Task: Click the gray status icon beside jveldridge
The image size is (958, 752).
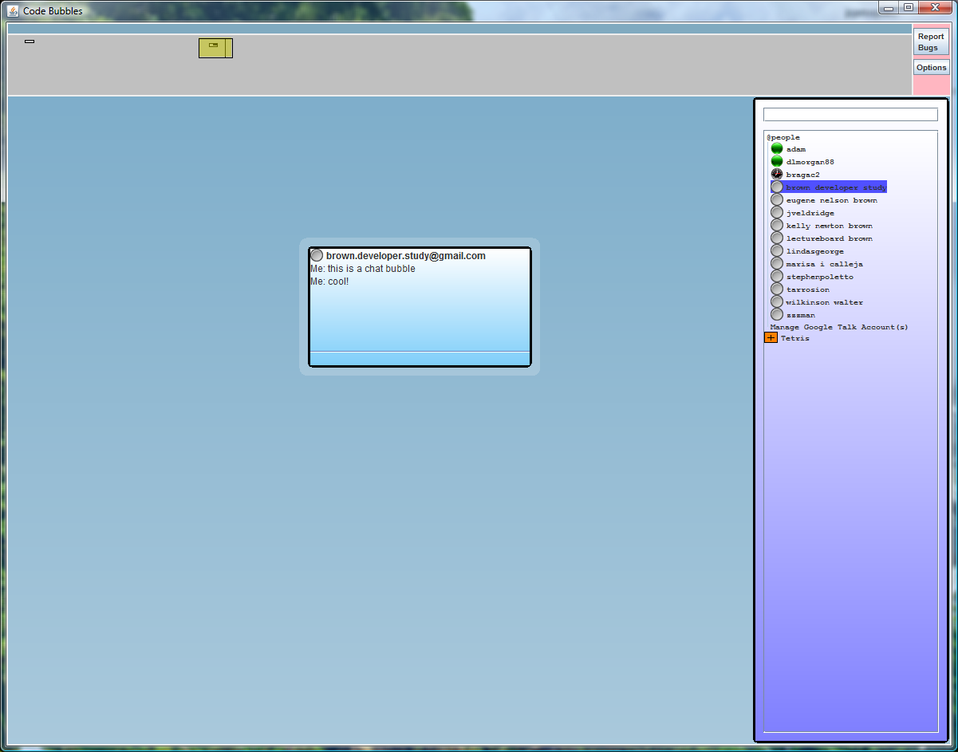Action: coord(777,213)
